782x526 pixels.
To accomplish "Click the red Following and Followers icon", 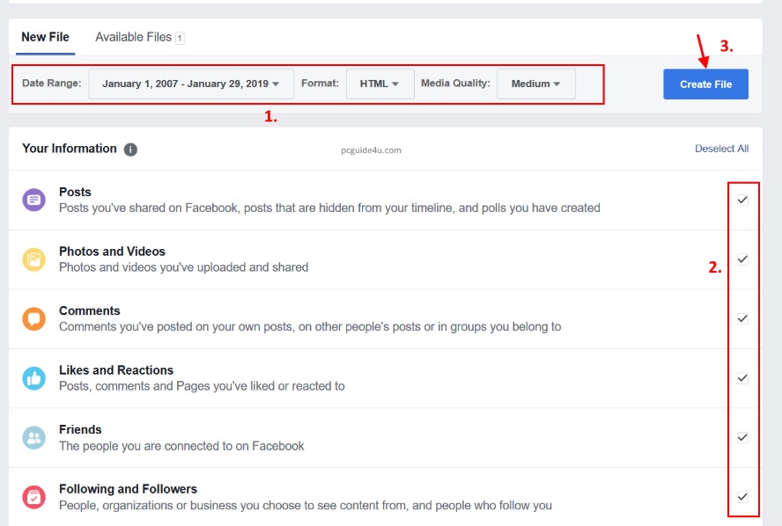I will 33,497.
